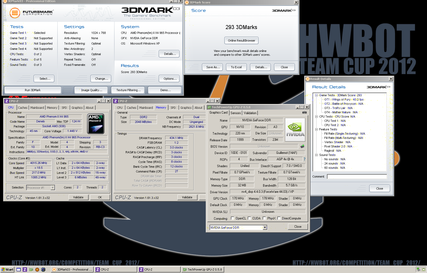This screenshot has width=427, height=273.
Task: Open SPD tab in the memory timings CPU-Z window
Action: pos(173,108)
